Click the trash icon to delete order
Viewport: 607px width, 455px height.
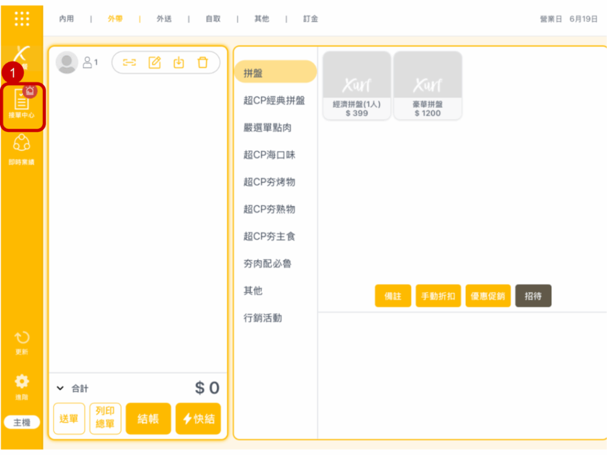click(203, 62)
